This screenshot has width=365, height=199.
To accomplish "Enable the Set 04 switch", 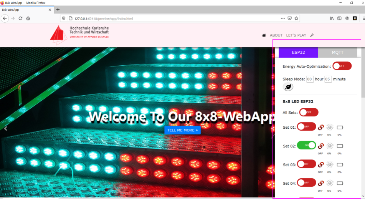I will click(x=306, y=182).
